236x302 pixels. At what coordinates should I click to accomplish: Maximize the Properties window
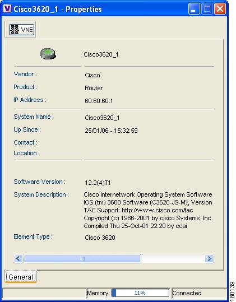click(207, 9)
